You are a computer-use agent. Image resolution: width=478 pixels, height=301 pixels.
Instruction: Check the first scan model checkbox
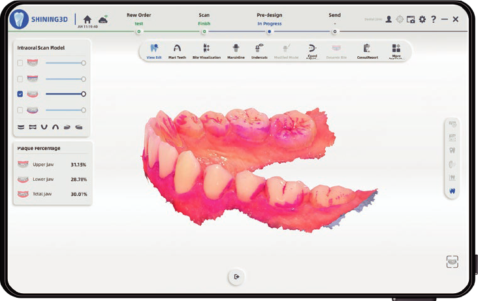(20, 63)
